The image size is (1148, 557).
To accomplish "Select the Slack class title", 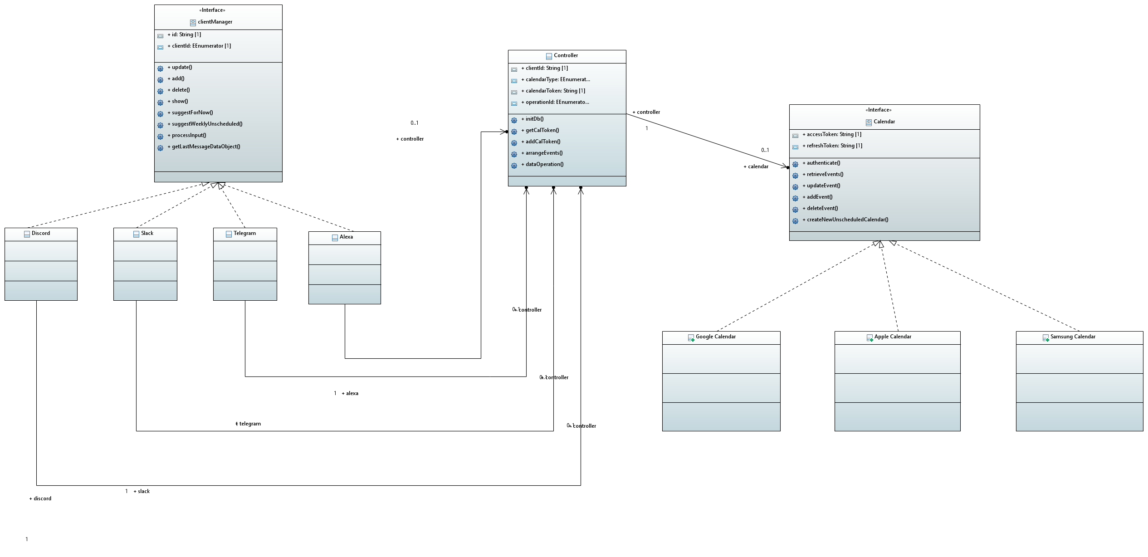I will [x=147, y=233].
